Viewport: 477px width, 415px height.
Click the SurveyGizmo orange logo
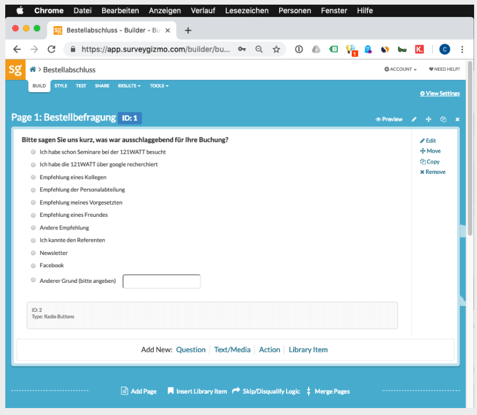(x=16, y=70)
